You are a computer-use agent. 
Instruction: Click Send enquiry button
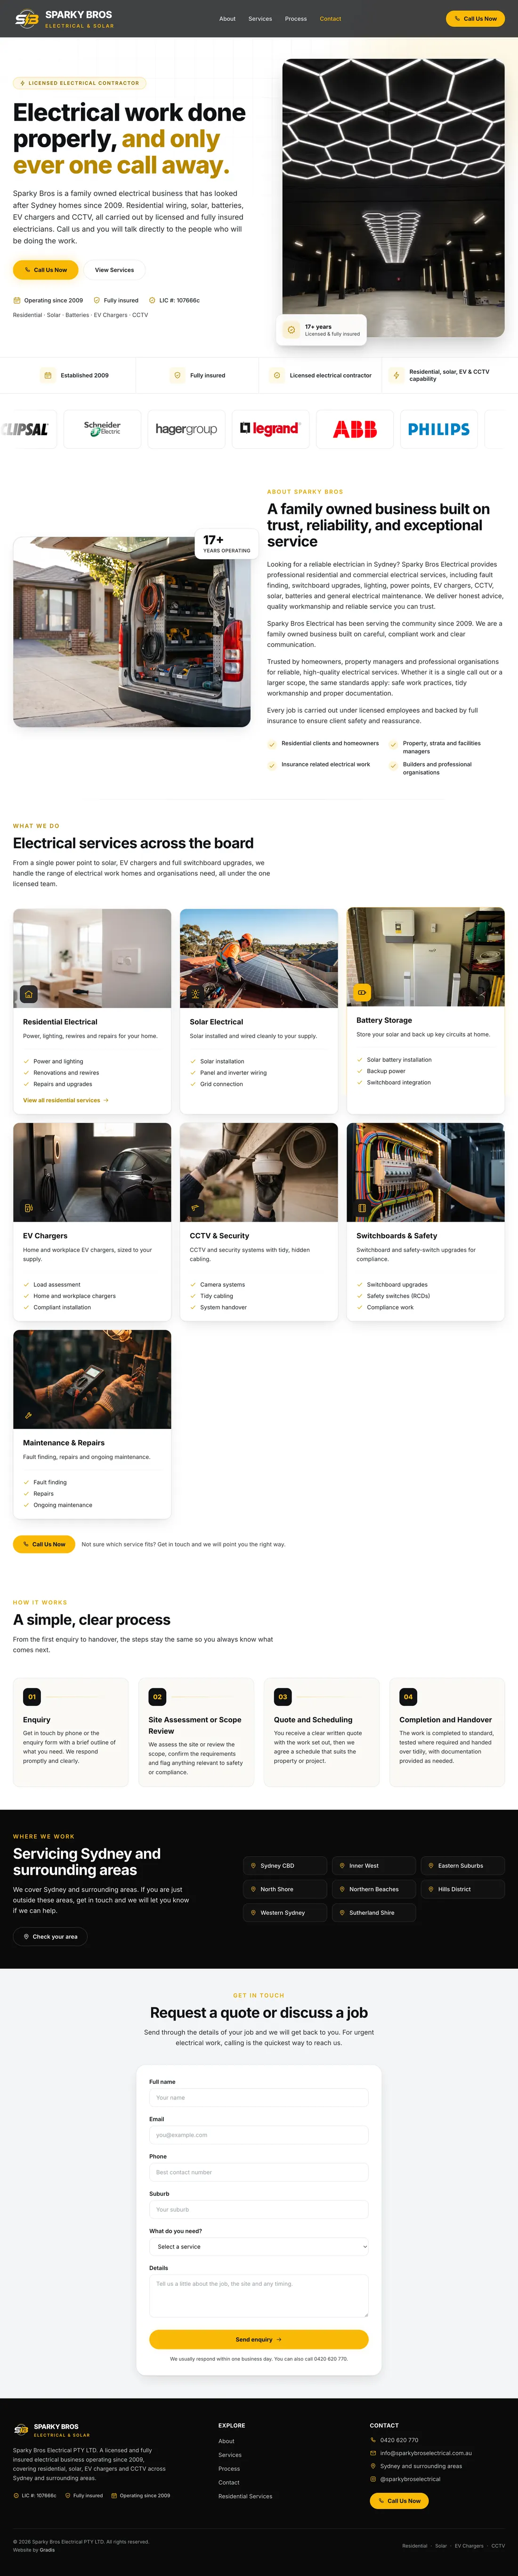point(259,2340)
